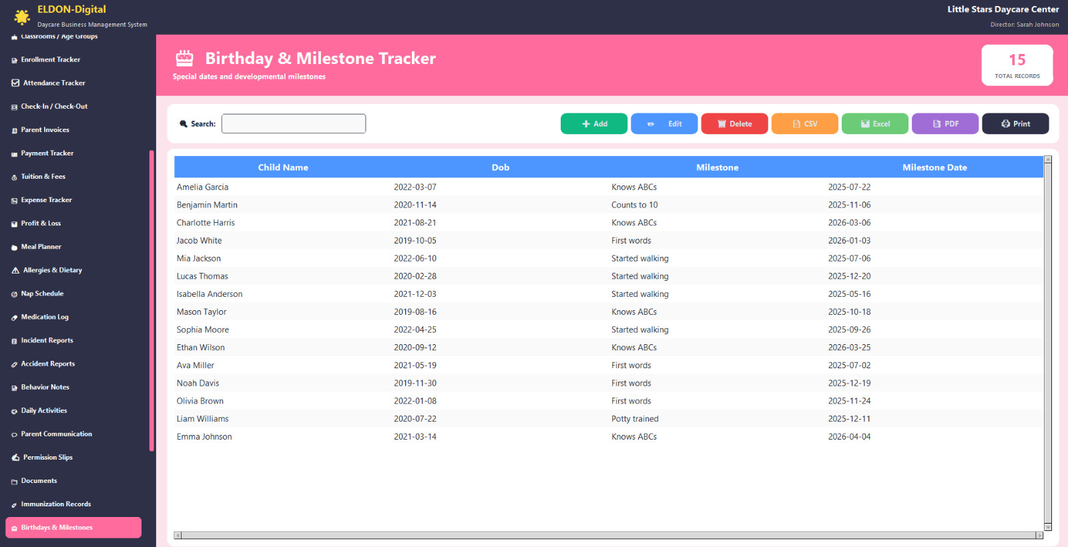Image resolution: width=1068 pixels, height=547 pixels.
Task: Click the scroll up arrow of table
Action: coord(1048,159)
